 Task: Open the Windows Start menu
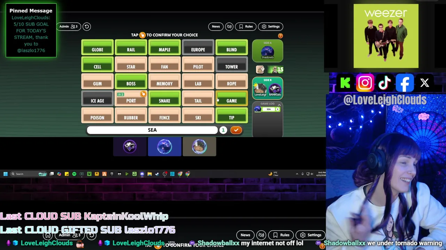pos(6,174)
